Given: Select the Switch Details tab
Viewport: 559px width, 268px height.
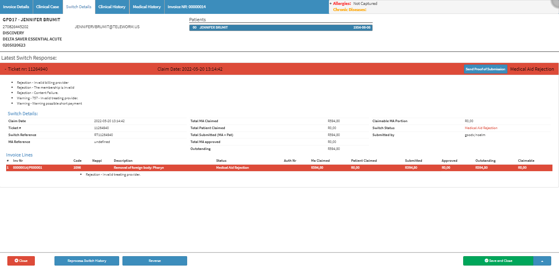Looking at the screenshot, I should pos(79,7).
